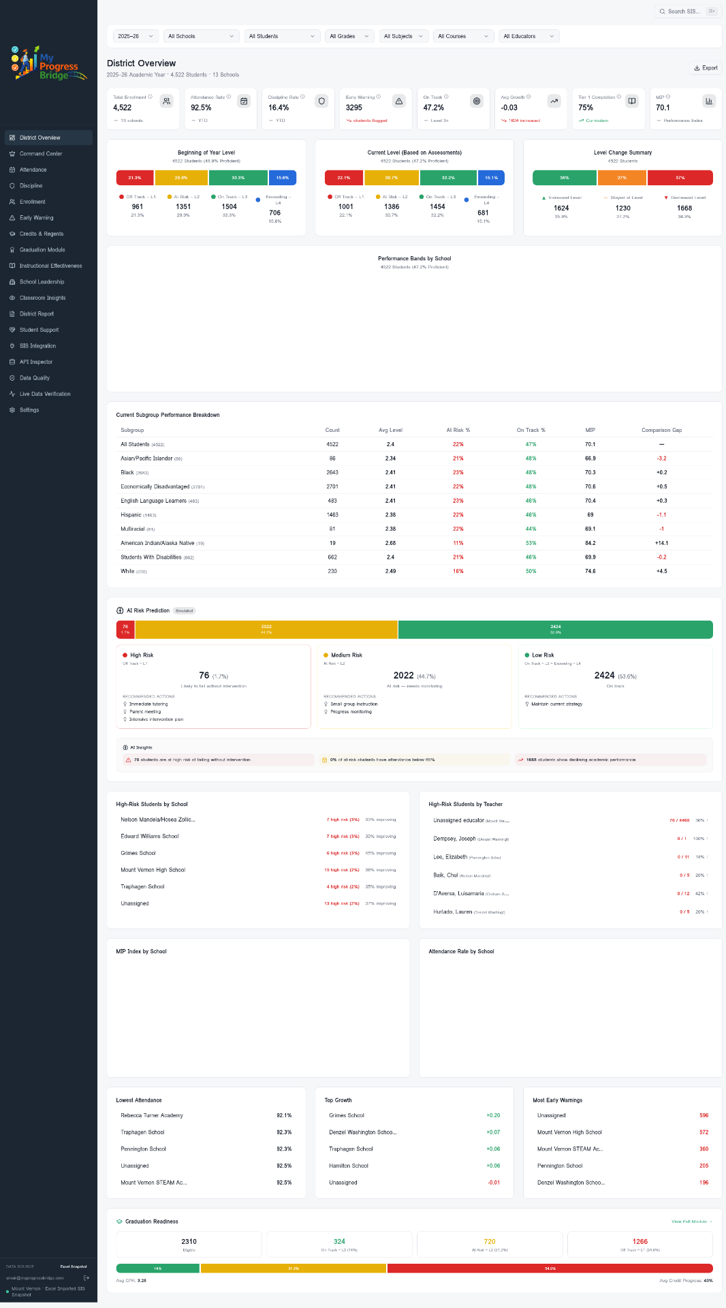Click the On Track target icon
Image resolution: width=726 pixels, height=1308 pixels.
[477, 101]
